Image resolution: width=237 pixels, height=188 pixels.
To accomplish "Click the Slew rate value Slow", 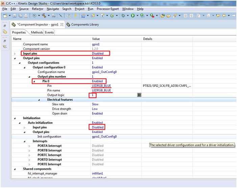I will (95, 104).
